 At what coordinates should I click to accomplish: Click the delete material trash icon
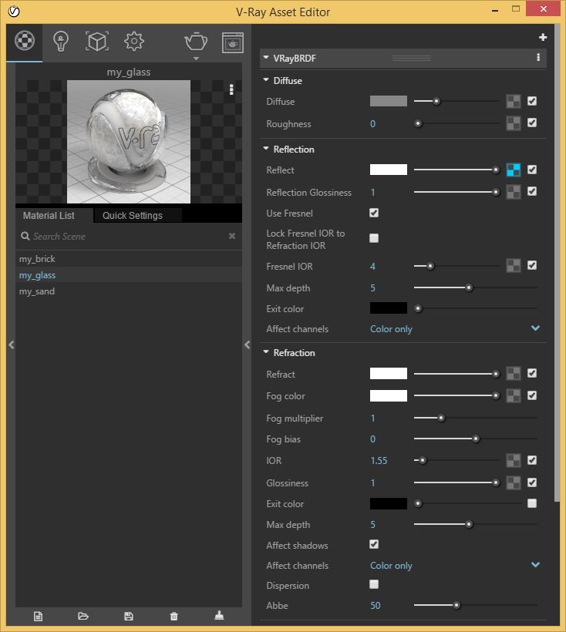(174, 617)
